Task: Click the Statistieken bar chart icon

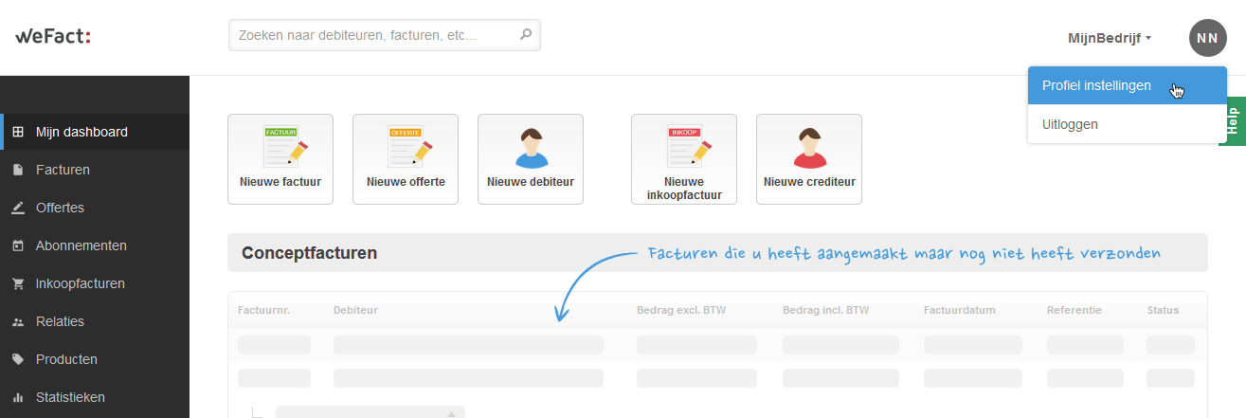Action: tap(18, 397)
